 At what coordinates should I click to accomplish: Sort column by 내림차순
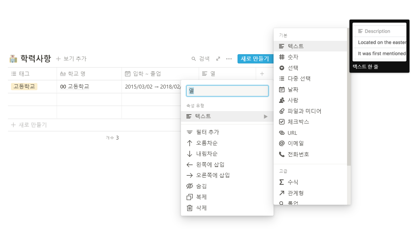pyautogui.click(x=227, y=154)
